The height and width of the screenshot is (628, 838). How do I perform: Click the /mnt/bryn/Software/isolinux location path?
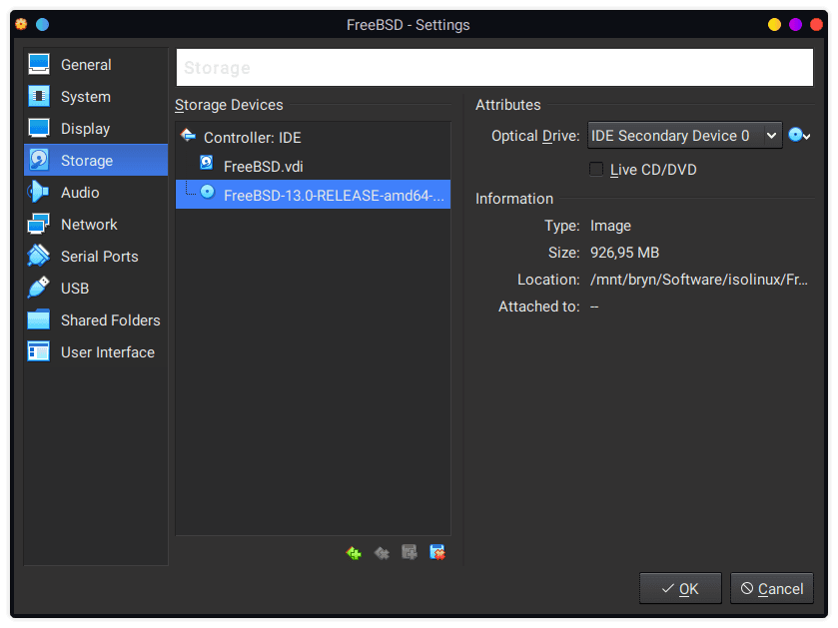699,280
